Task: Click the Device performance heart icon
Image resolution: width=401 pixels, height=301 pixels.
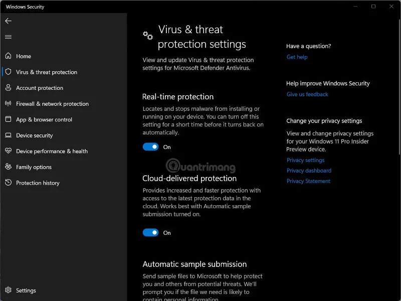Action: [8, 151]
